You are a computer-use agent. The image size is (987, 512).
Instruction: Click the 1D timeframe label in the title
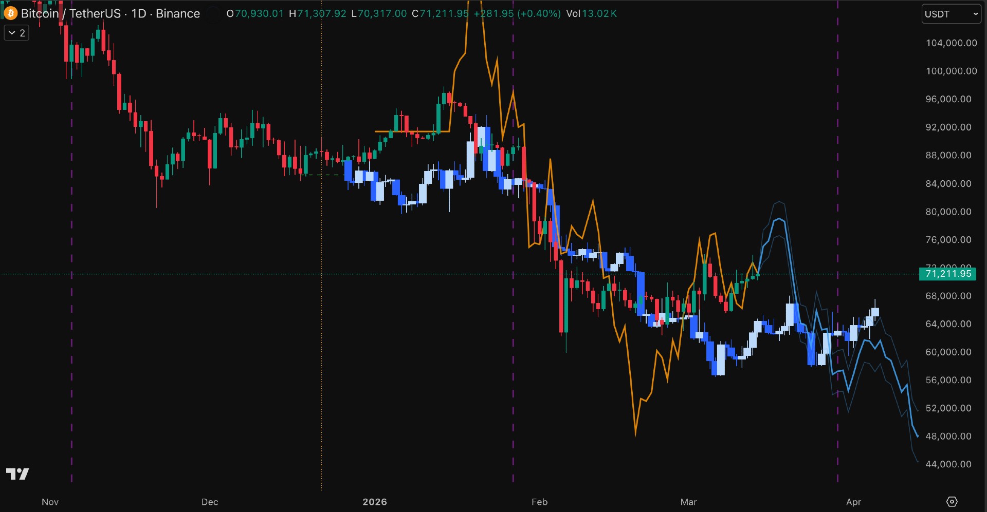[138, 13]
